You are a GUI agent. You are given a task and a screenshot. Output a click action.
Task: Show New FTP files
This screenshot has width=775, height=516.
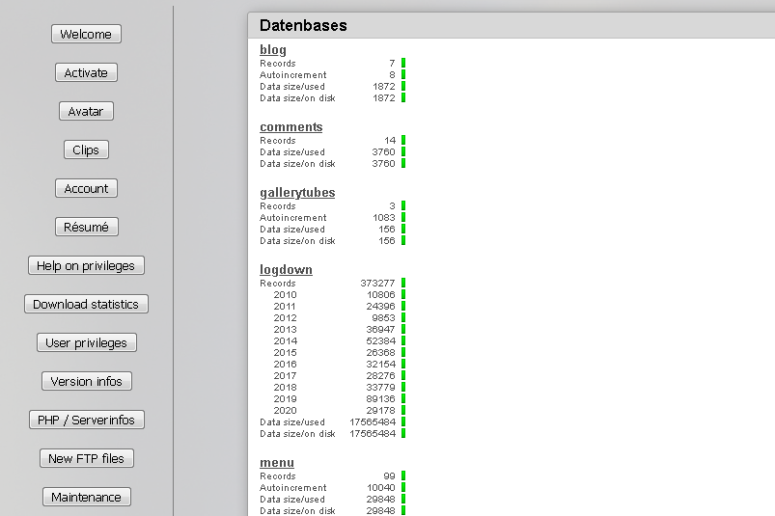pos(86,458)
